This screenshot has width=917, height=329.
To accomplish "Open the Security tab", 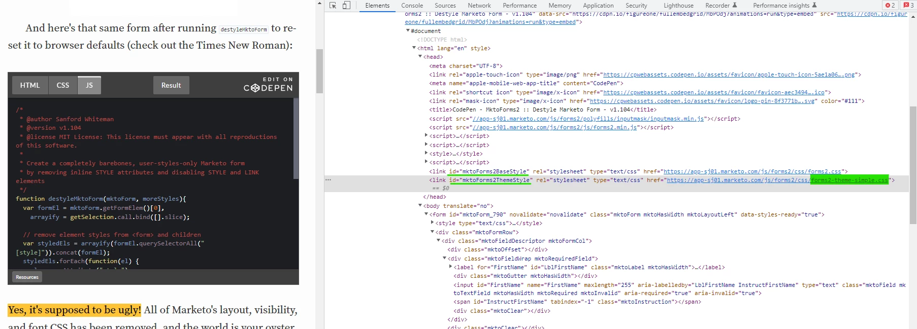I will pos(636,6).
